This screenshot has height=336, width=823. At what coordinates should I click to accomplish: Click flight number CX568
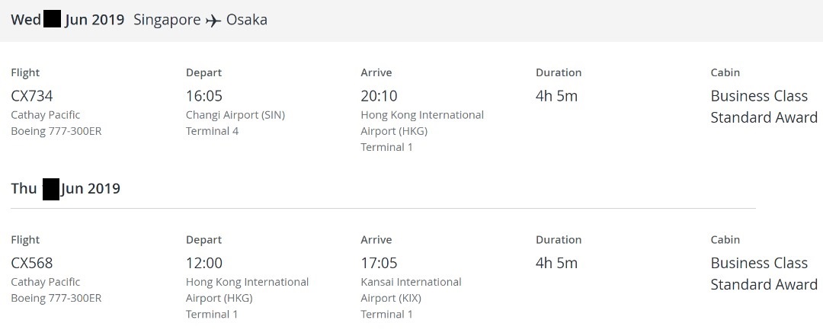coord(32,263)
